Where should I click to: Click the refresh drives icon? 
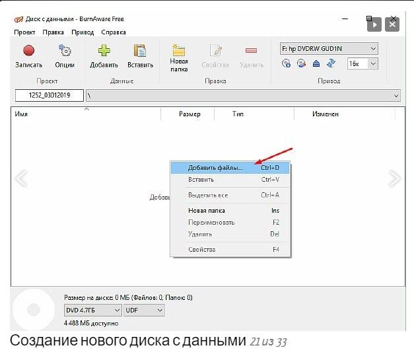pyautogui.click(x=331, y=63)
